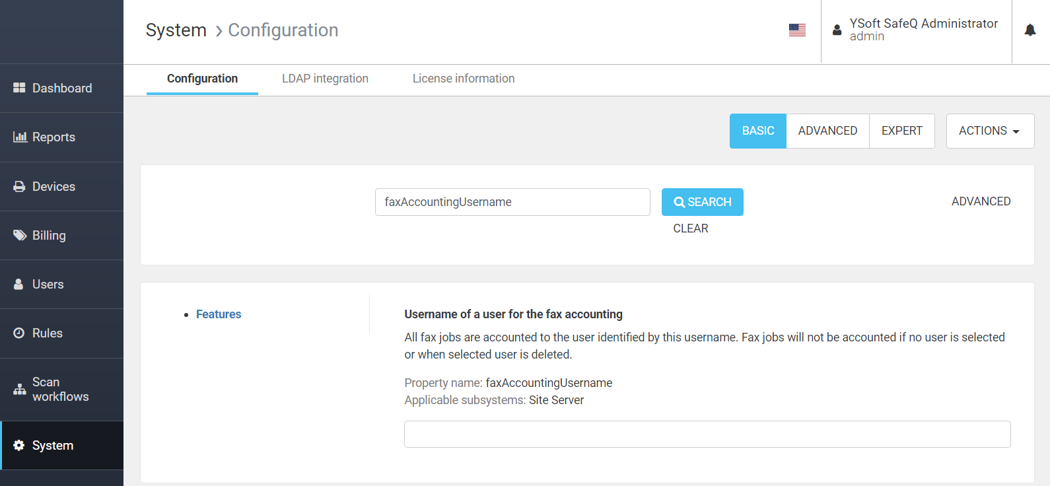The width and height of the screenshot is (1050, 486).
Task: Switch to EXPERT configuration level
Action: (x=901, y=131)
